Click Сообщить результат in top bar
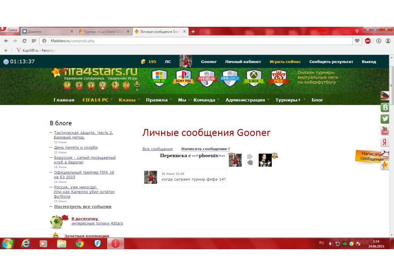 tap(331, 62)
